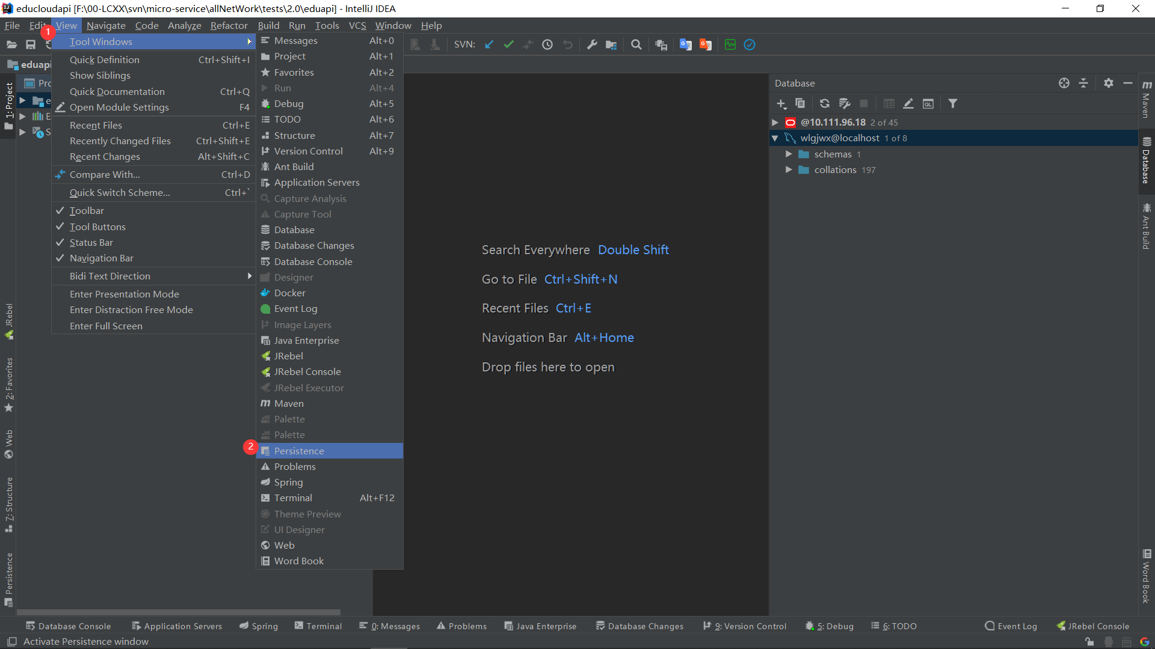Click the SVN Update Project arrow icon
The image size is (1155, 649).
pos(489,44)
